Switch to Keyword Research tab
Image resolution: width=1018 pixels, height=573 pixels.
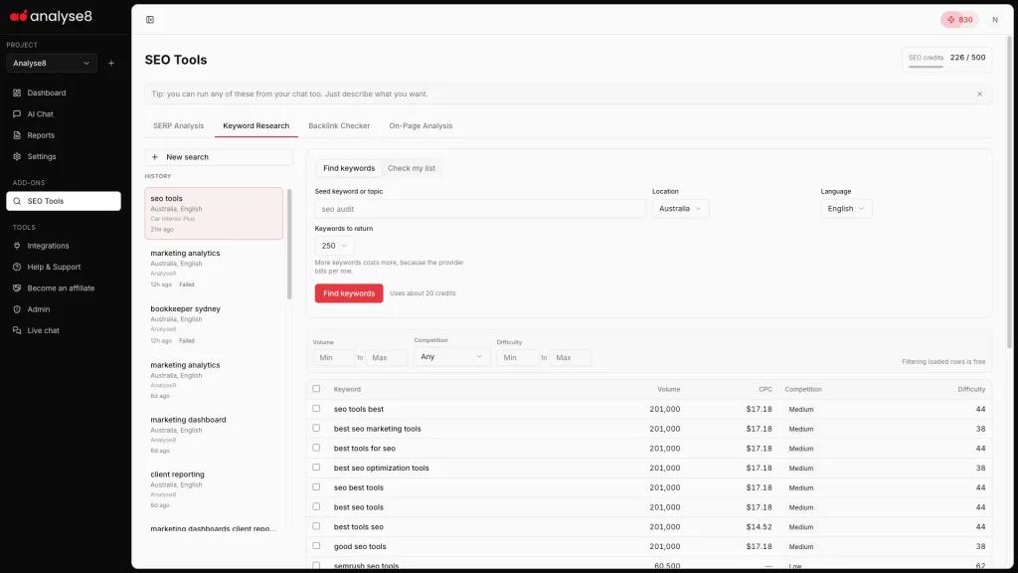pos(255,126)
